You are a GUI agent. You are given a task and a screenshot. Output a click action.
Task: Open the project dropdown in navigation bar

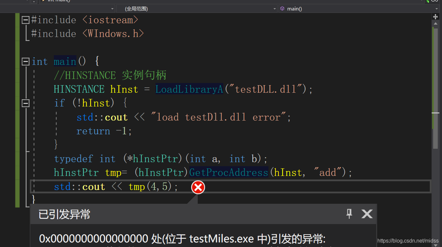coord(57,9)
